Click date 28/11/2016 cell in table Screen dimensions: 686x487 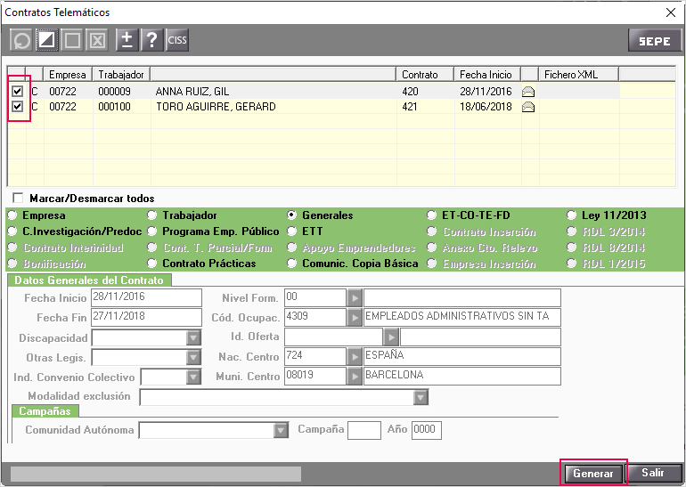click(x=488, y=92)
